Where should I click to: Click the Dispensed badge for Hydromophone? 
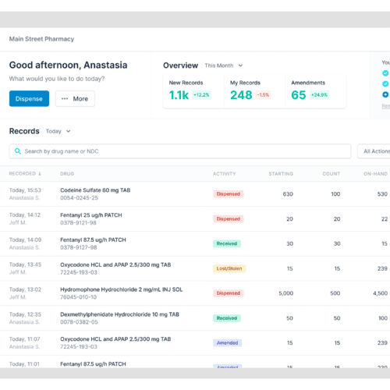tap(229, 293)
